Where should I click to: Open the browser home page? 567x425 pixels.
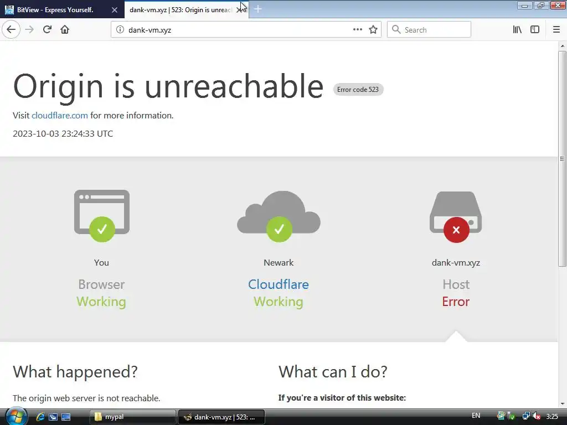coord(65,30)
